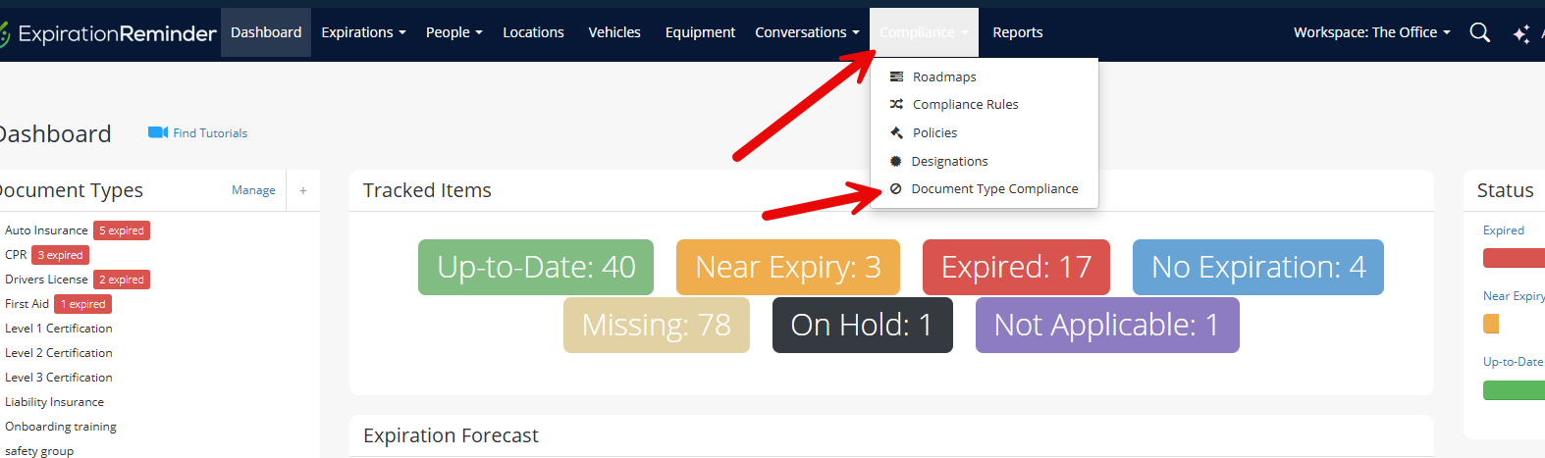Click the Designations badge icon
Viewport: 1545px width, 458px height.
pyautogui.click(x=895, y=161)
